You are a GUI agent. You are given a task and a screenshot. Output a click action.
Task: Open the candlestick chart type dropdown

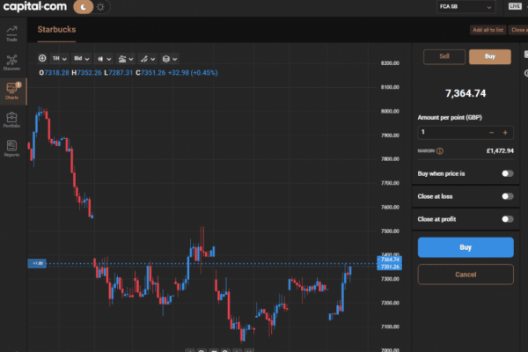(x=104, y=59)
